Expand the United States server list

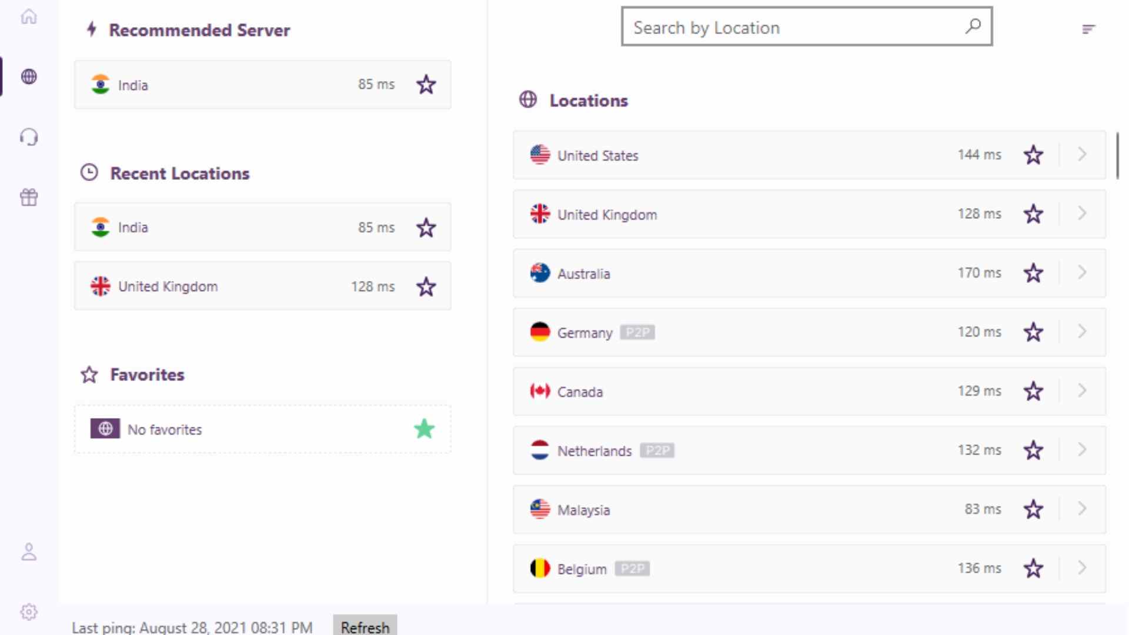coord(1081,154)
